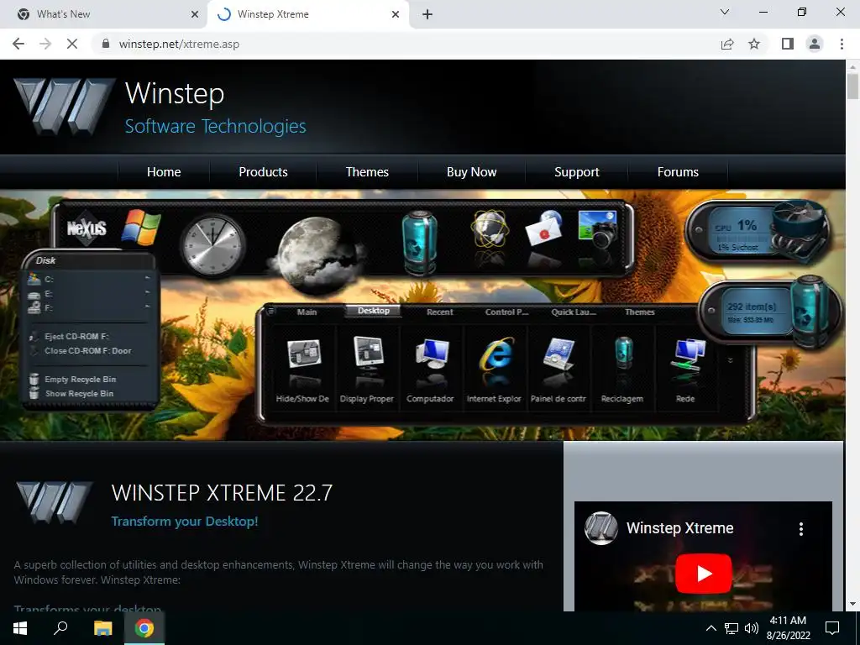
Task: Play the Winstep Xtreme YouTube video
Action: point(703,574)
